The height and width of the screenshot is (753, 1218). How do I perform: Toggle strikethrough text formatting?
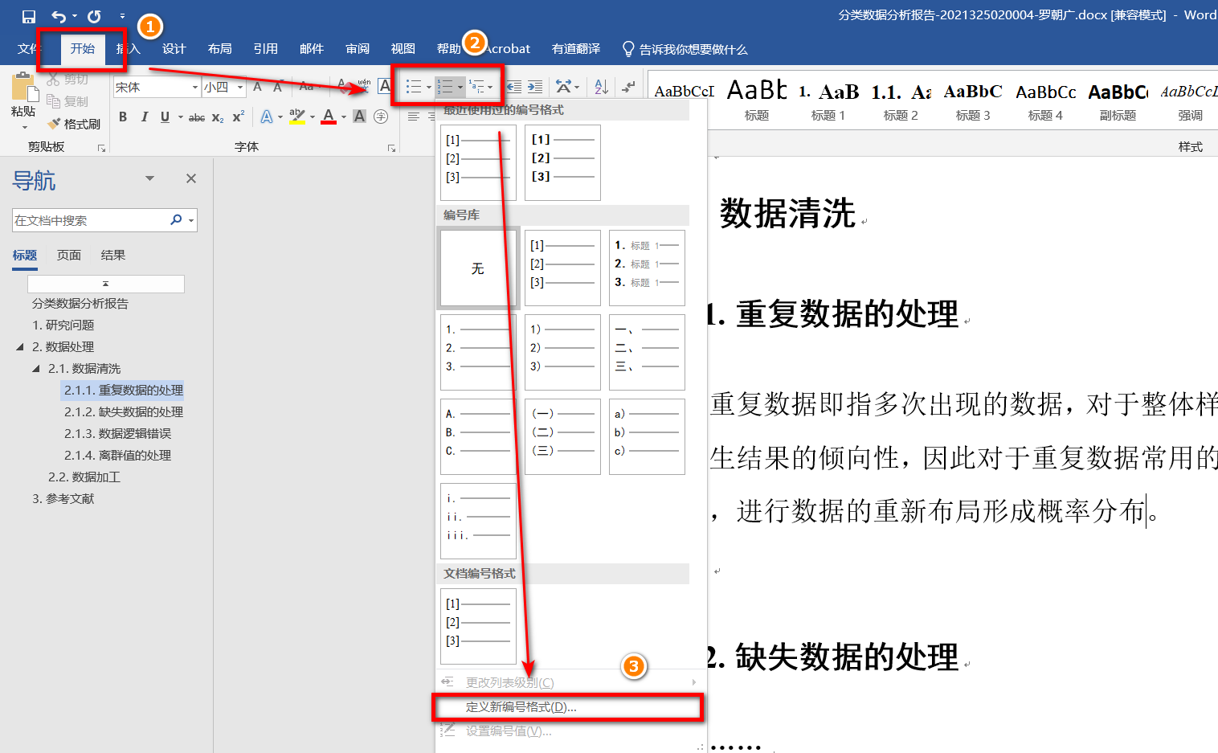[x=197, y=117]
